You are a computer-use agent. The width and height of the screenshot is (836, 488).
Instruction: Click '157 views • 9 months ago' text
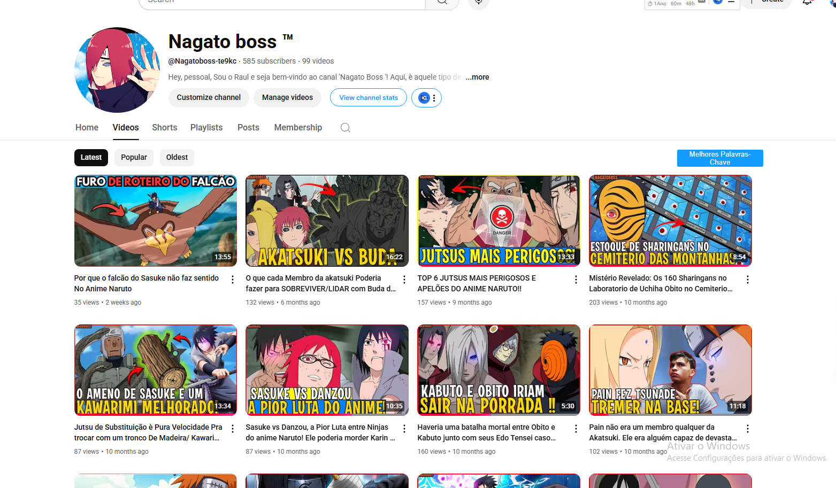[455, 303]
